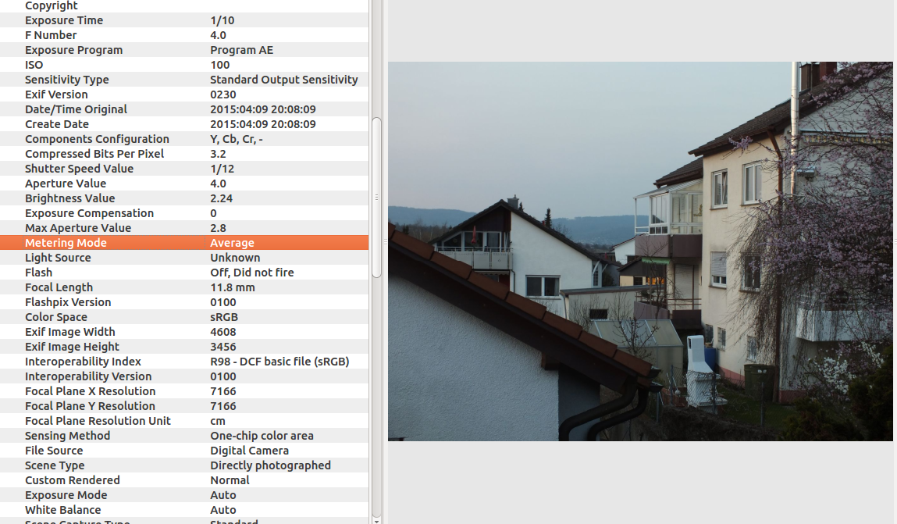This screenshot has height=524, width=897.
Task: Select the Focal Length row
Action: pyautogui.click(x=184, y=287)
